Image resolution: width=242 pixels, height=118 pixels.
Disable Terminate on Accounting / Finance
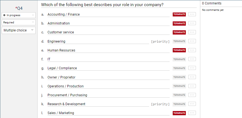(x=179, y=14)
